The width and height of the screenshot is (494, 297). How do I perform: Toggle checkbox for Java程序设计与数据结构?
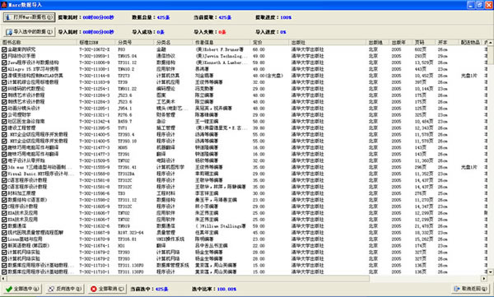tap(4, 63)
